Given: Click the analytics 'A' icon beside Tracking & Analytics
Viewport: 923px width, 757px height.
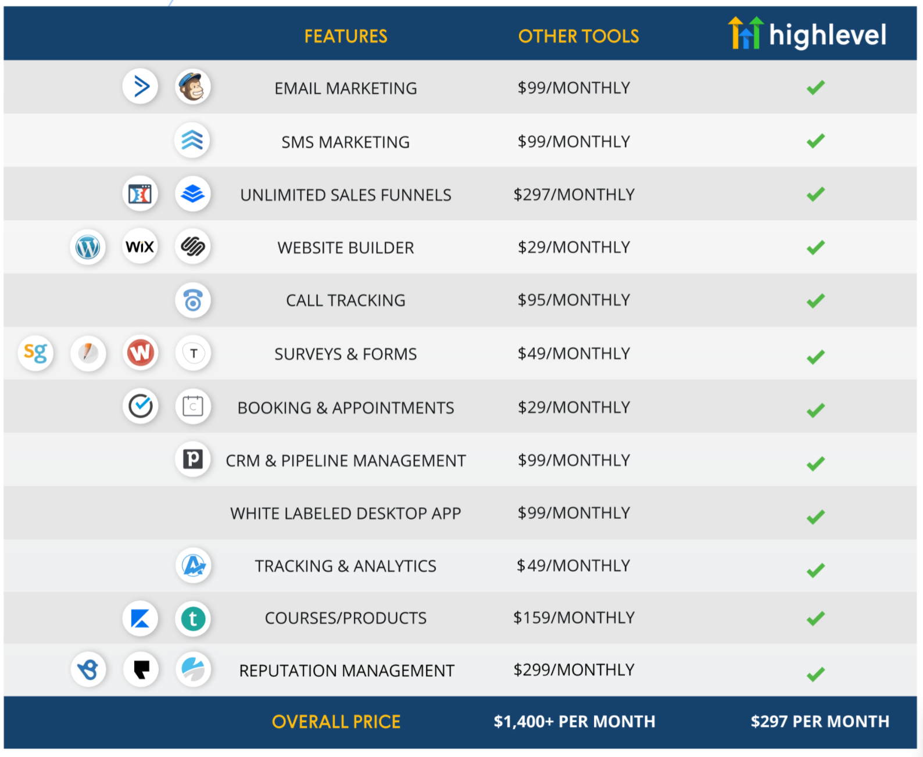Looking at the screenshot, I should click(193, 565).
